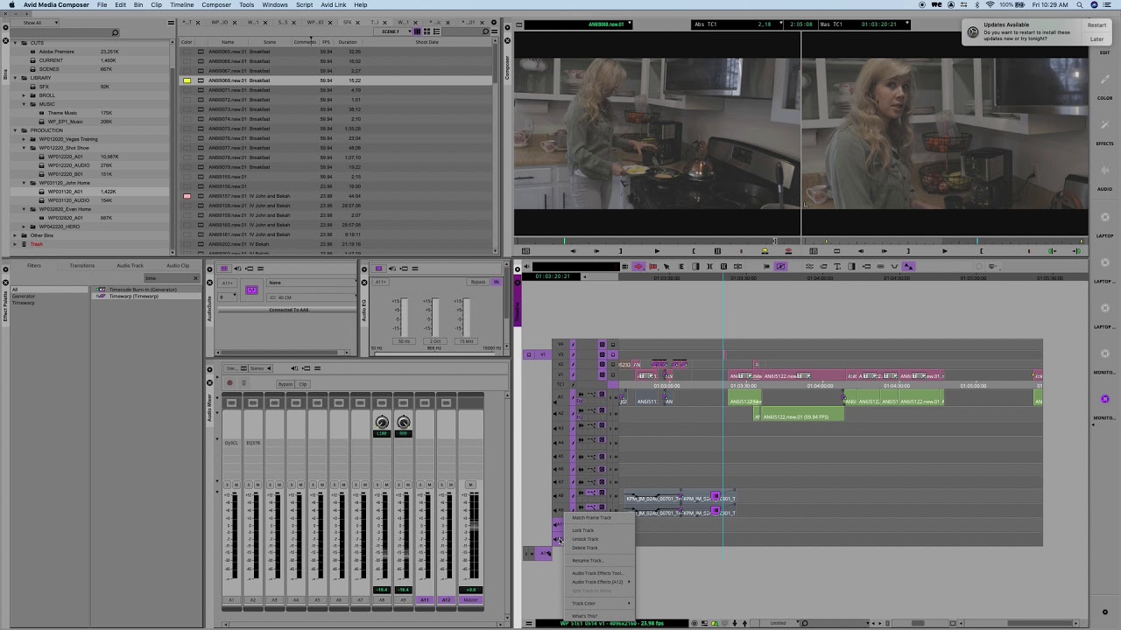Expand Audio Track Effects [A12] submenu
The height and width of the screenshot is (630, 1121).
[x=601, y=582]
